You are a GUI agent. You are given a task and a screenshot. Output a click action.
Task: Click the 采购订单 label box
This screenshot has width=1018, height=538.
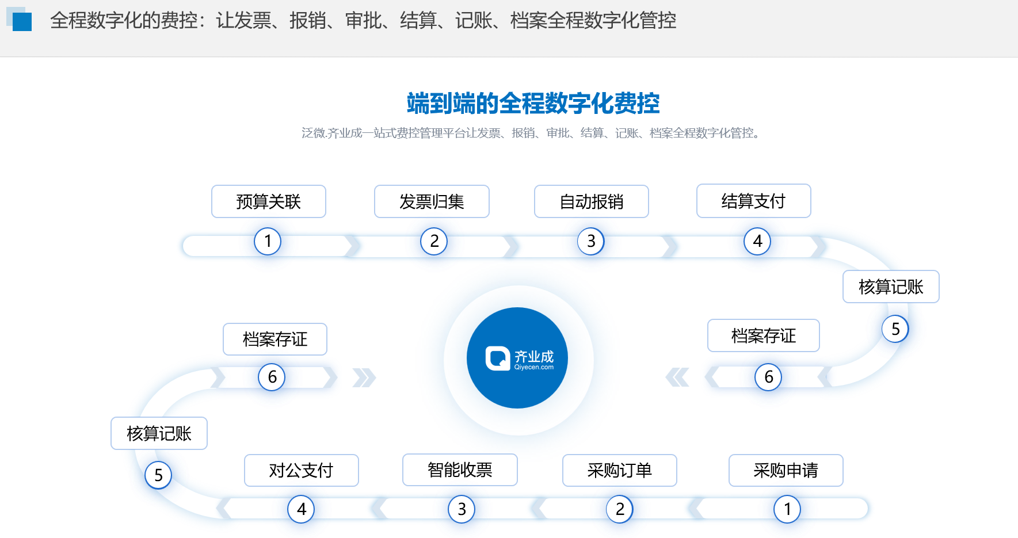point(620,471)
